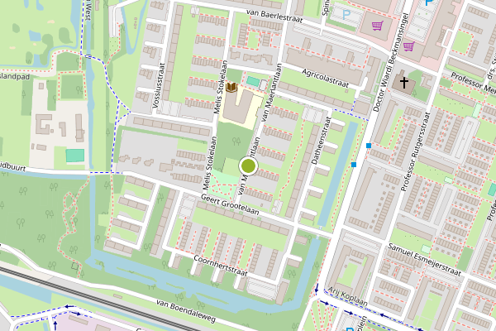This screenshot has height=331, width=496.
Task: Select the Vossiusstraat street label
Action: [159, 86]
